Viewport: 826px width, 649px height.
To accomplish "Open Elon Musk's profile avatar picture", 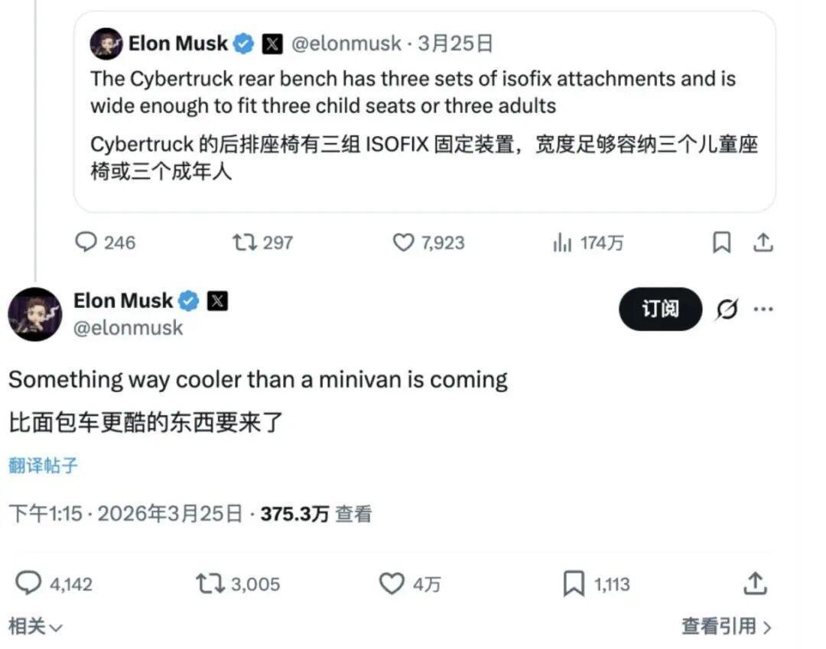I will [34, 313].
